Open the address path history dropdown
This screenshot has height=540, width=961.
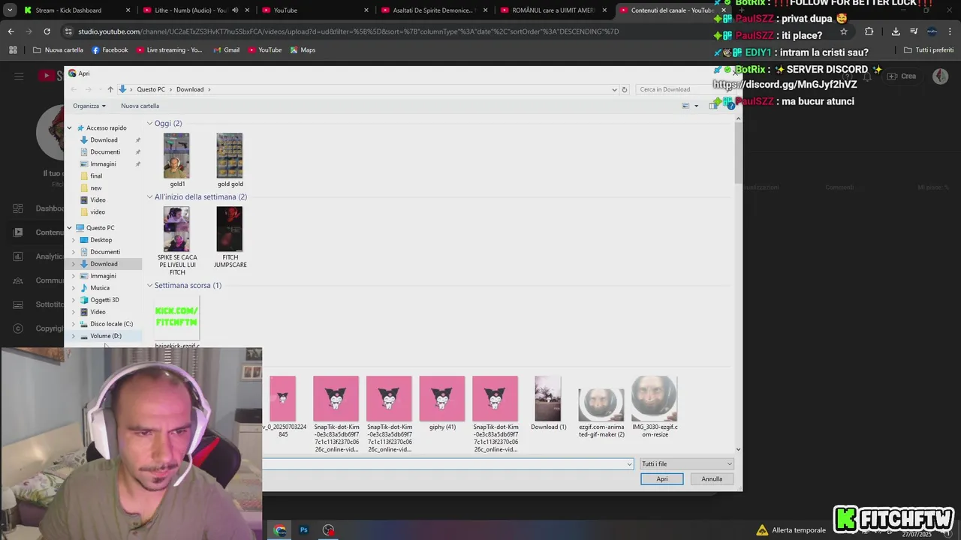pyautogui.click(x=614, y=89)
